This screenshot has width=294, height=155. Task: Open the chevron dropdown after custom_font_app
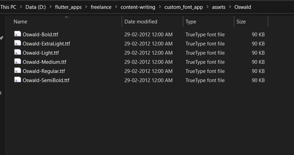pos(207,7)
